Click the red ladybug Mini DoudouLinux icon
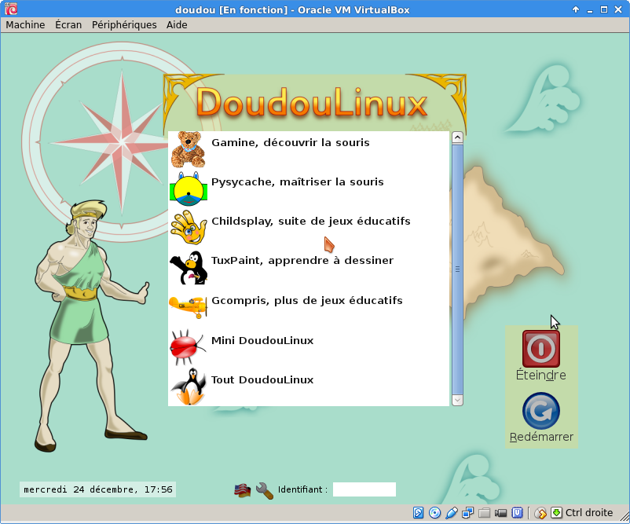The image size is (630, 524). [x=187, y=346]
